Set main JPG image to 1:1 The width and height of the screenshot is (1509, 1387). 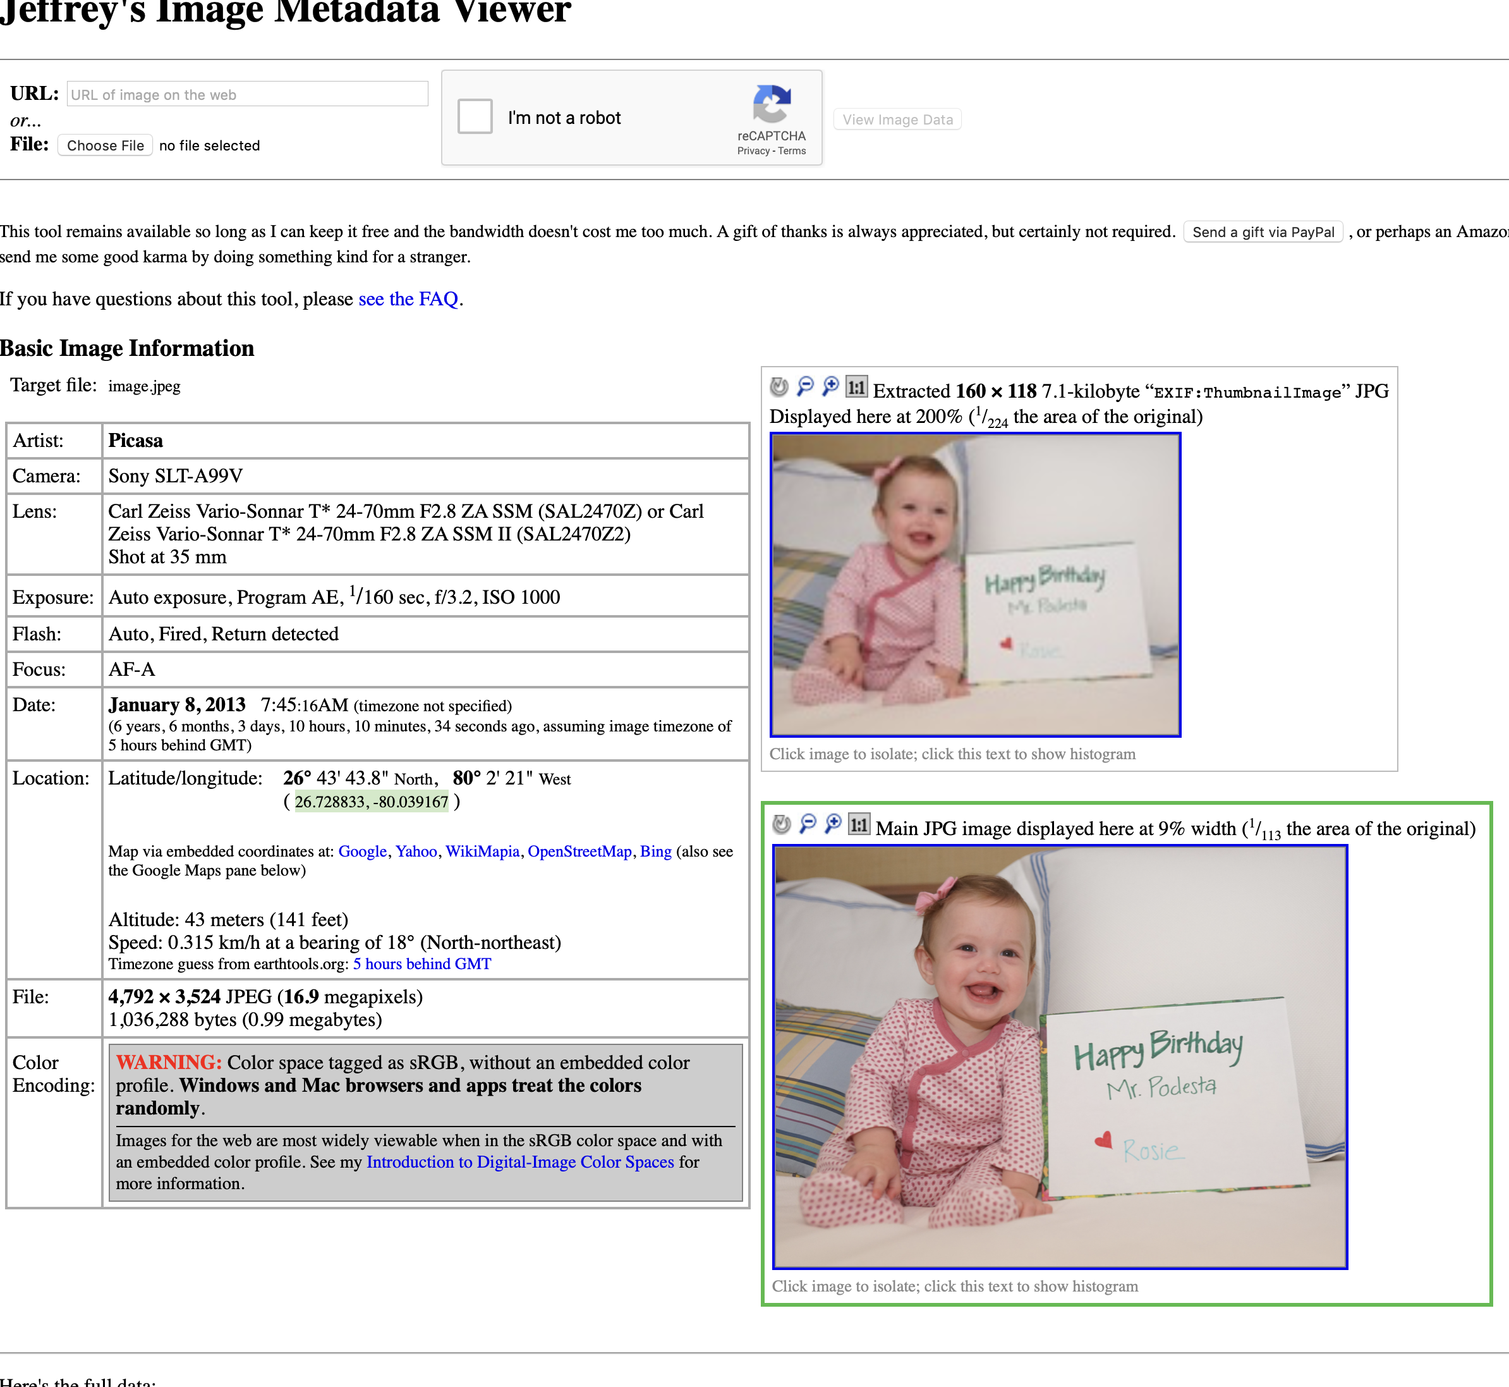click(858, 824)
